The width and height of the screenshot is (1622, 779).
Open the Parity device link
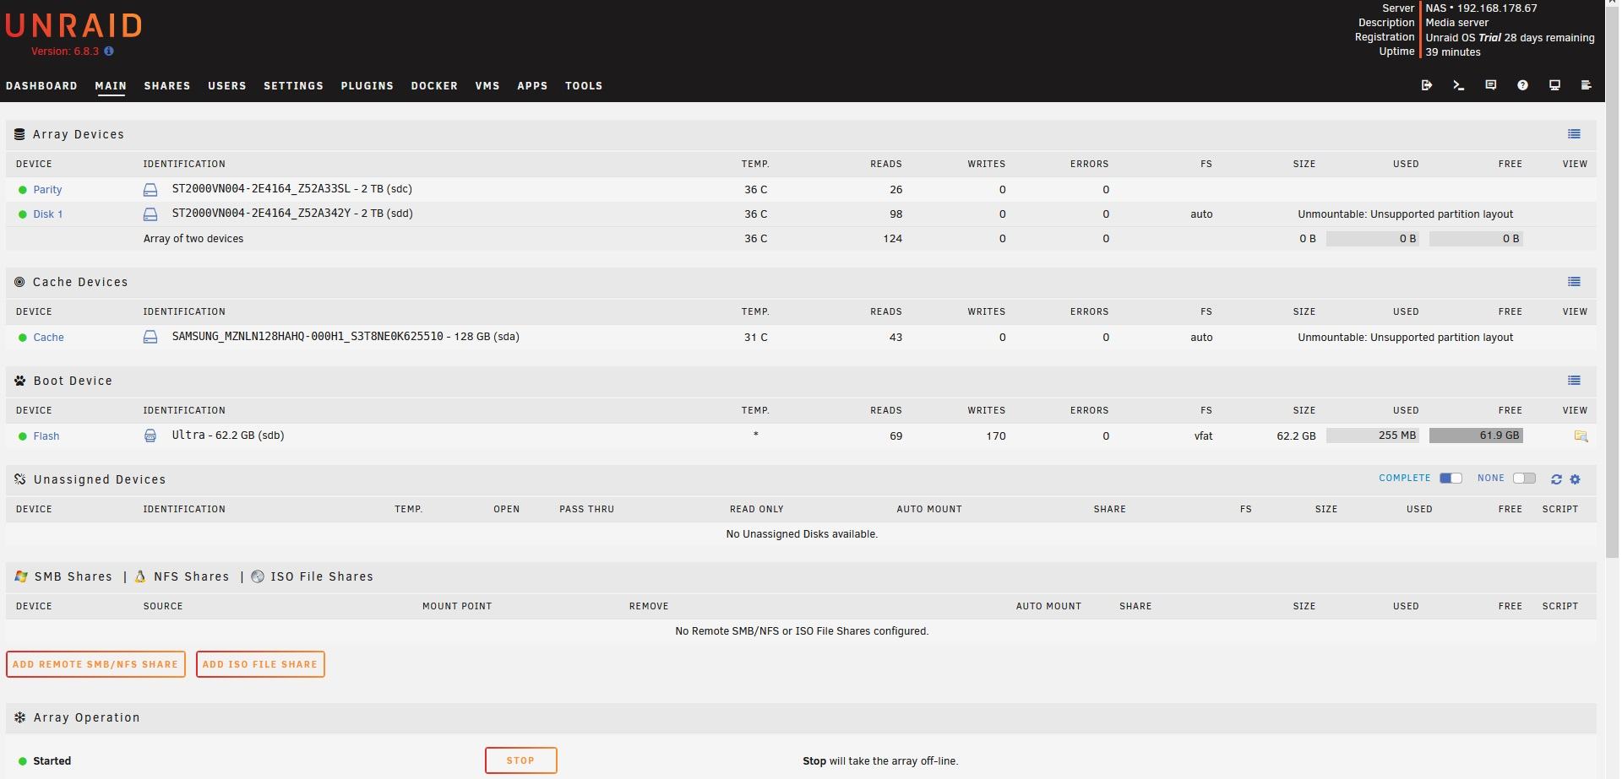[47, 190]
